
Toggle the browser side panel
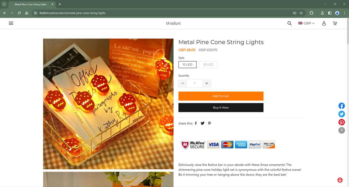(330, 13)
